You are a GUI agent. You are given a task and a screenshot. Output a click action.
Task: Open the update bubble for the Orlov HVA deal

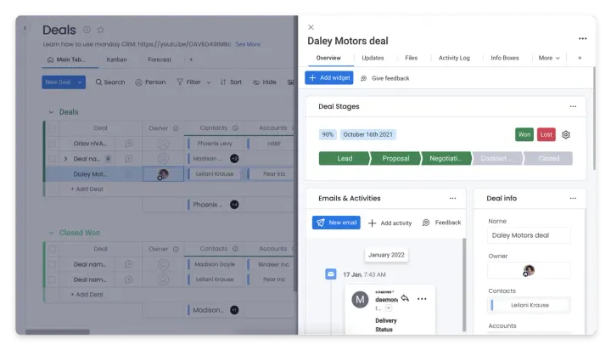click(x=129, y=144)
